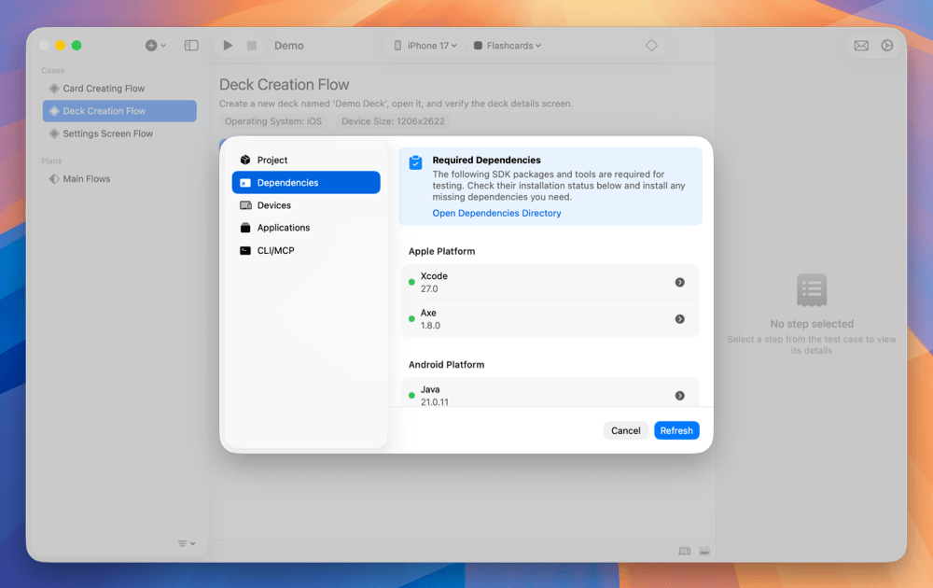Click the CLI/MCP terminal icon
The image size is (933, 588).
[x=245, y=250]
